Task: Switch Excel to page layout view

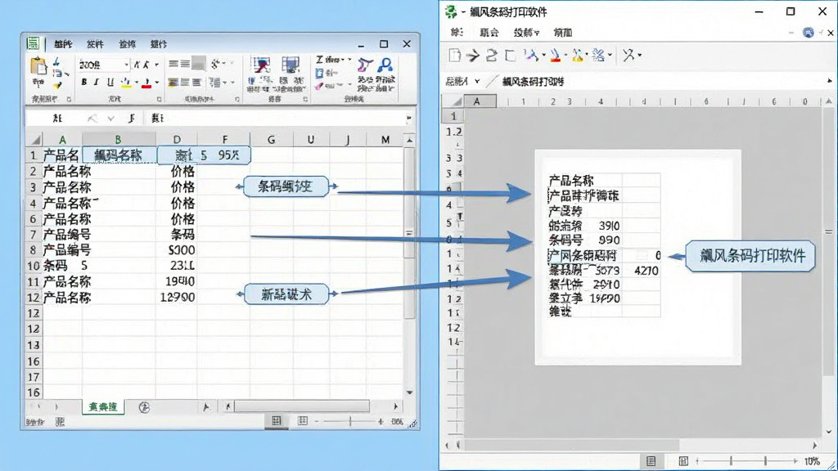Action: coord(303,421)
